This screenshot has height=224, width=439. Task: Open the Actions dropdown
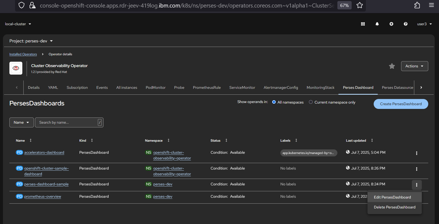point(414,66)
